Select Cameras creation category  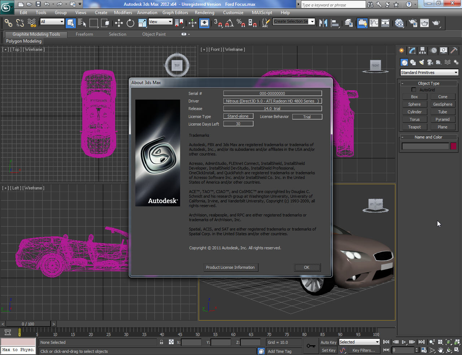(430, 62)
